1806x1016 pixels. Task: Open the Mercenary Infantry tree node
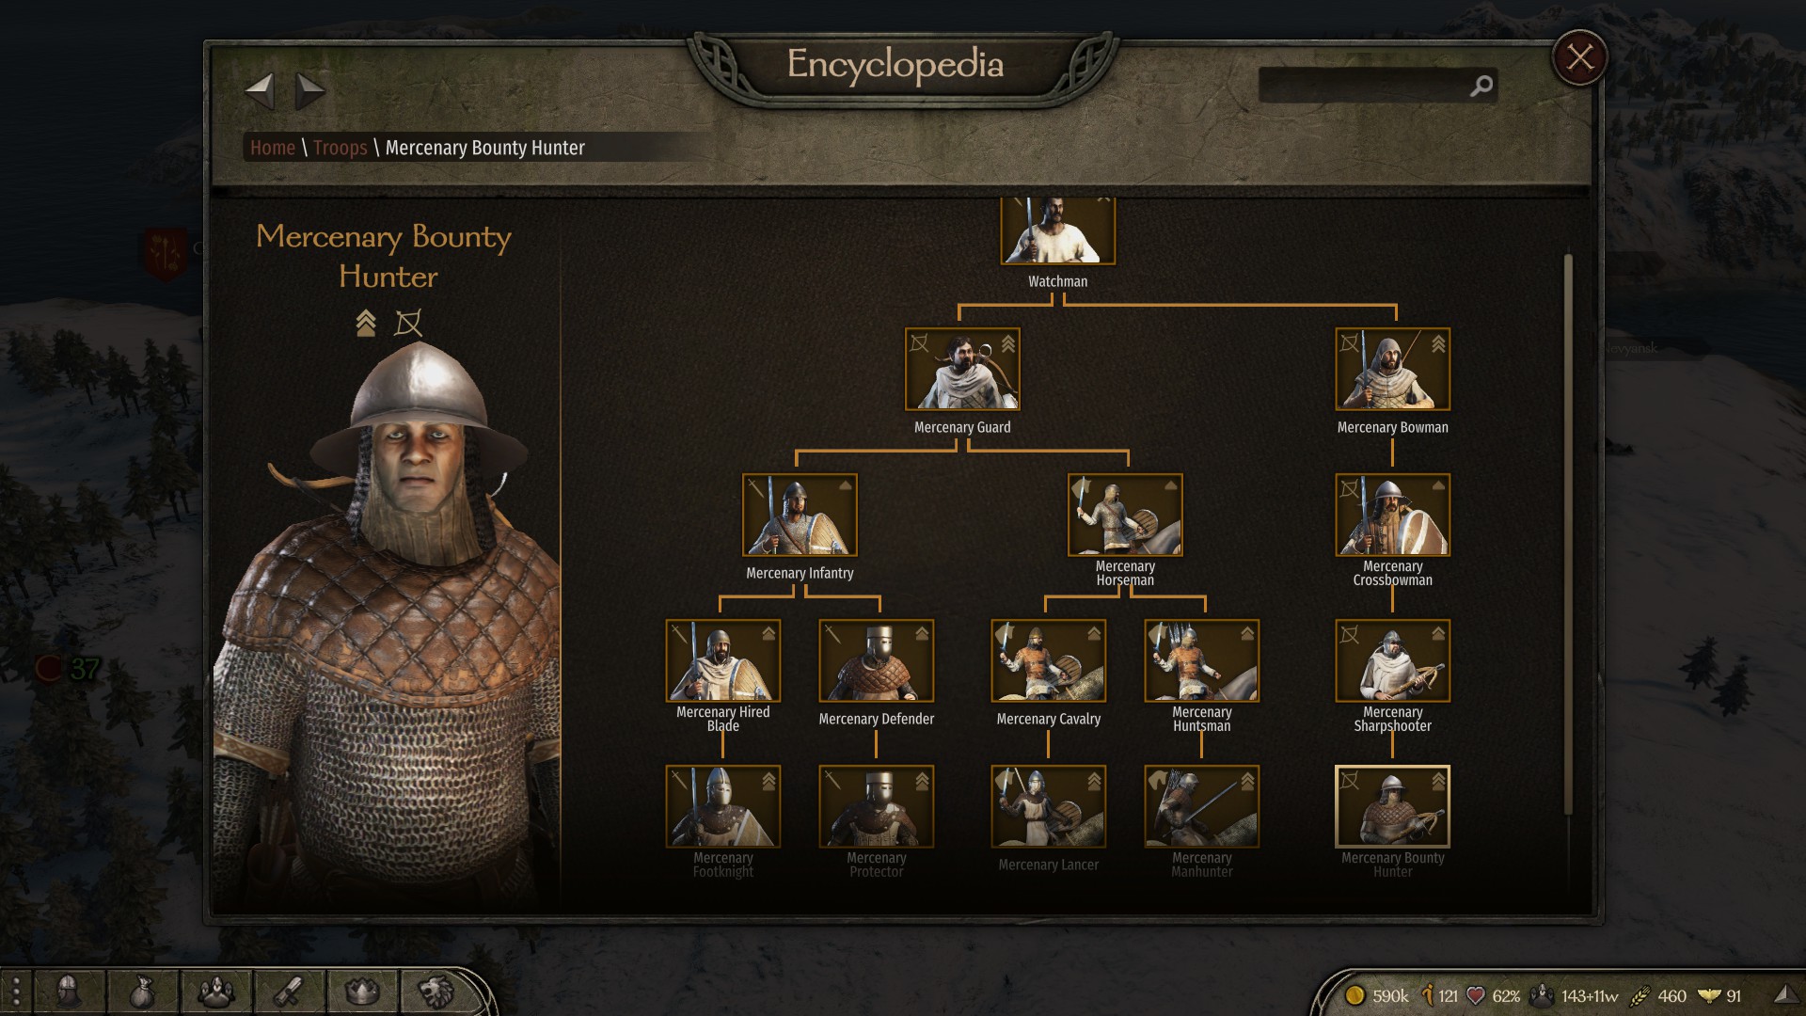coord(800,515)
